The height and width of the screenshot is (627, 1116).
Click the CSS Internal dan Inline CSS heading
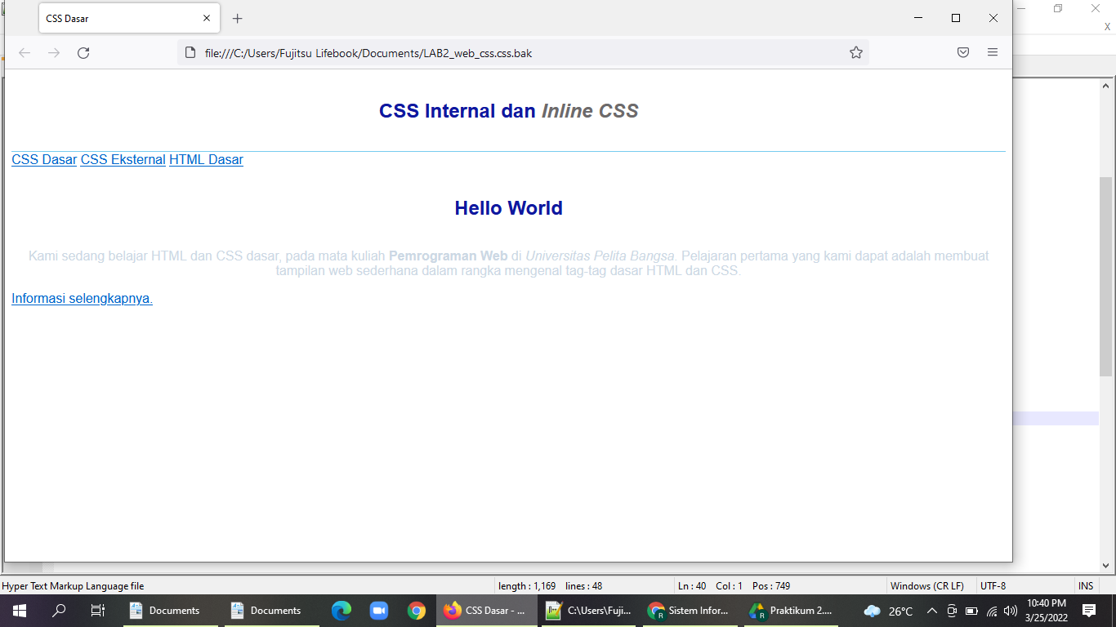pos(508,111)
